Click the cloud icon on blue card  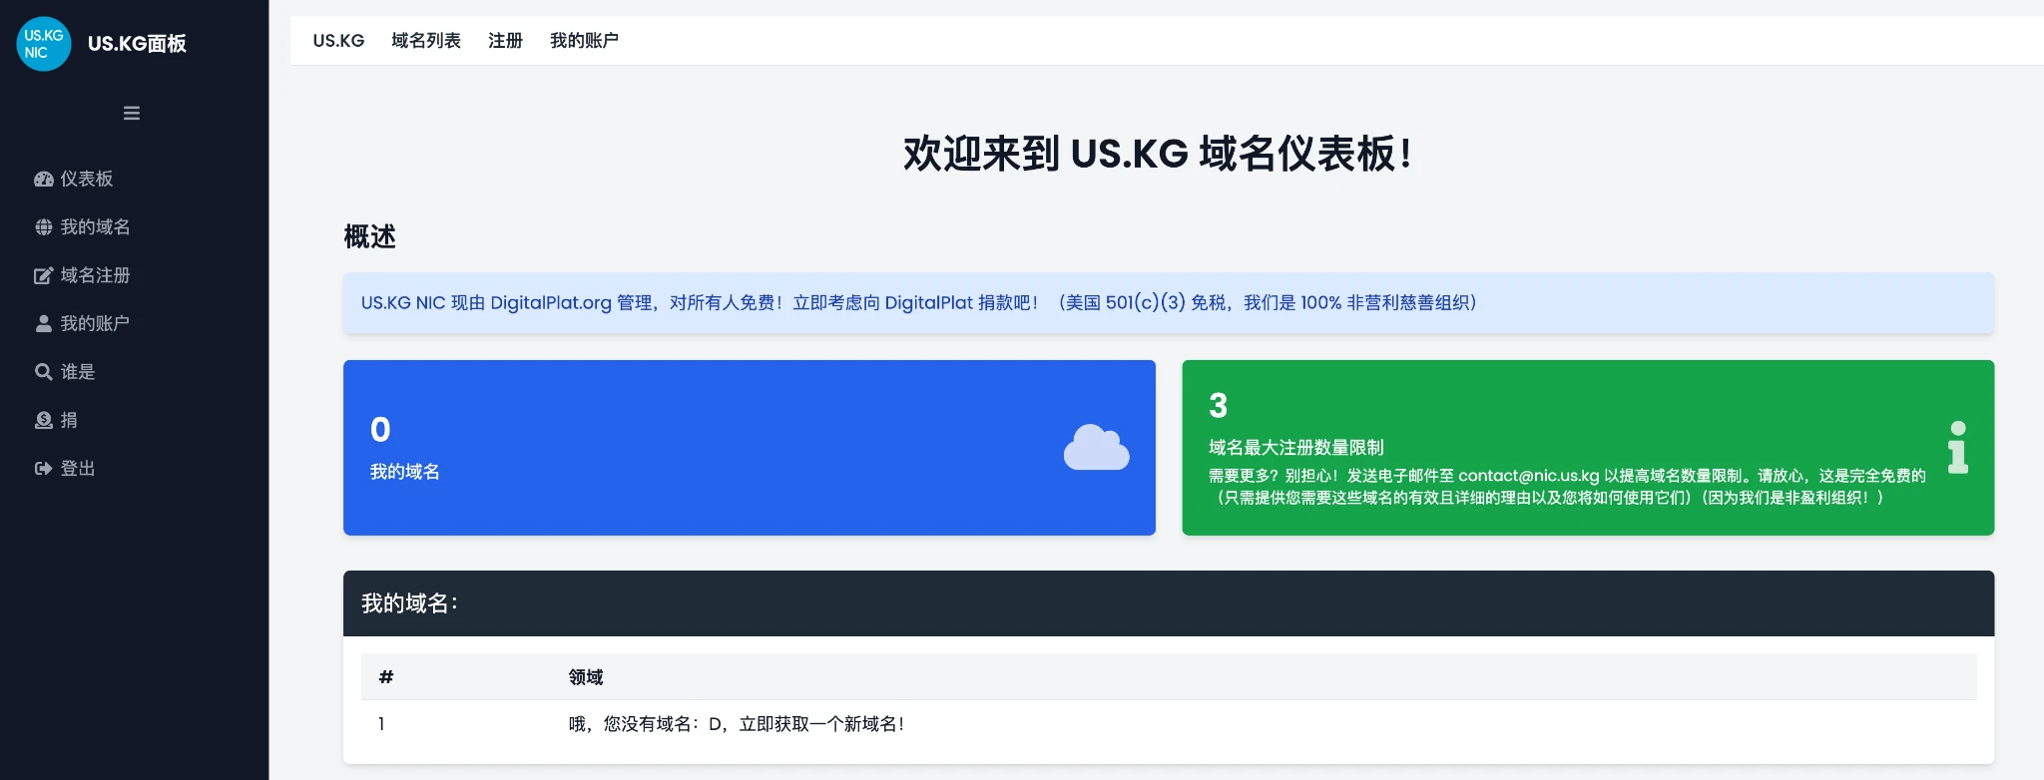pyautogui.click(x=1096, y=448)
